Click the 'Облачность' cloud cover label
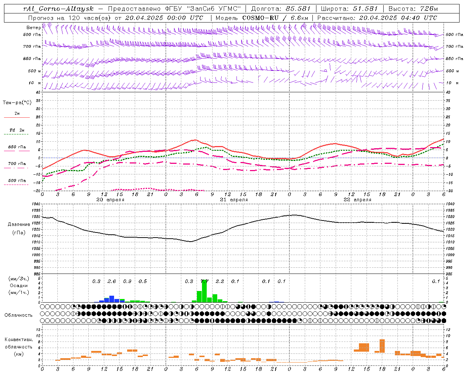 (x=19, y=315)
